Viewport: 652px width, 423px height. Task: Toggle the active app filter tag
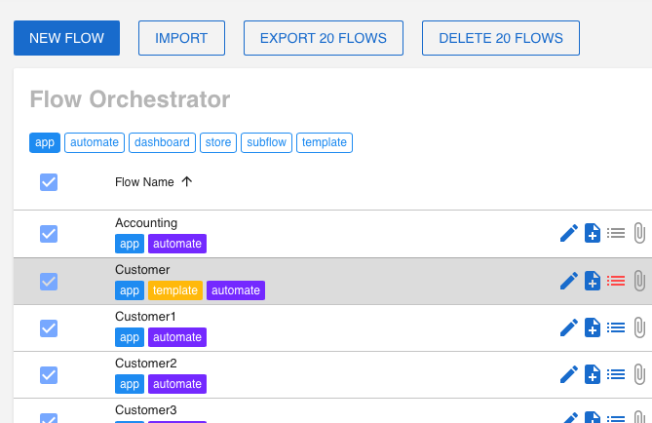(45, 142)
